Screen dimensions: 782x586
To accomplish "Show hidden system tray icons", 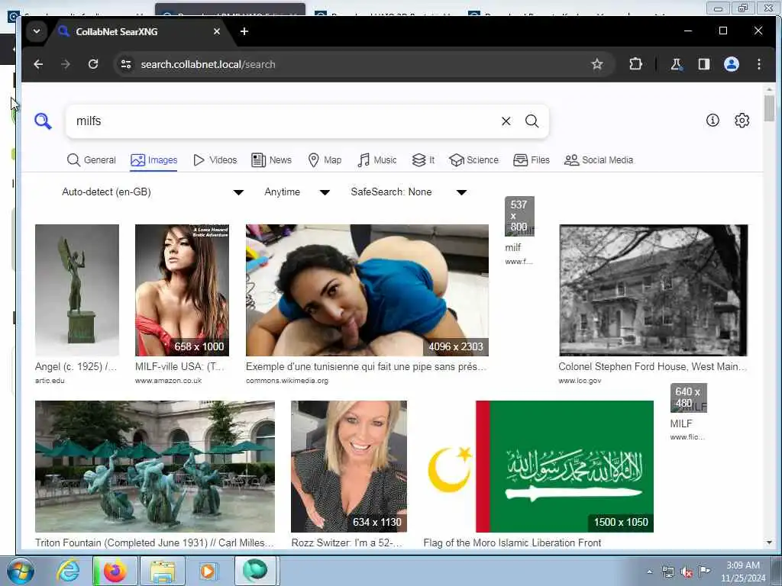I will (649, 572).
